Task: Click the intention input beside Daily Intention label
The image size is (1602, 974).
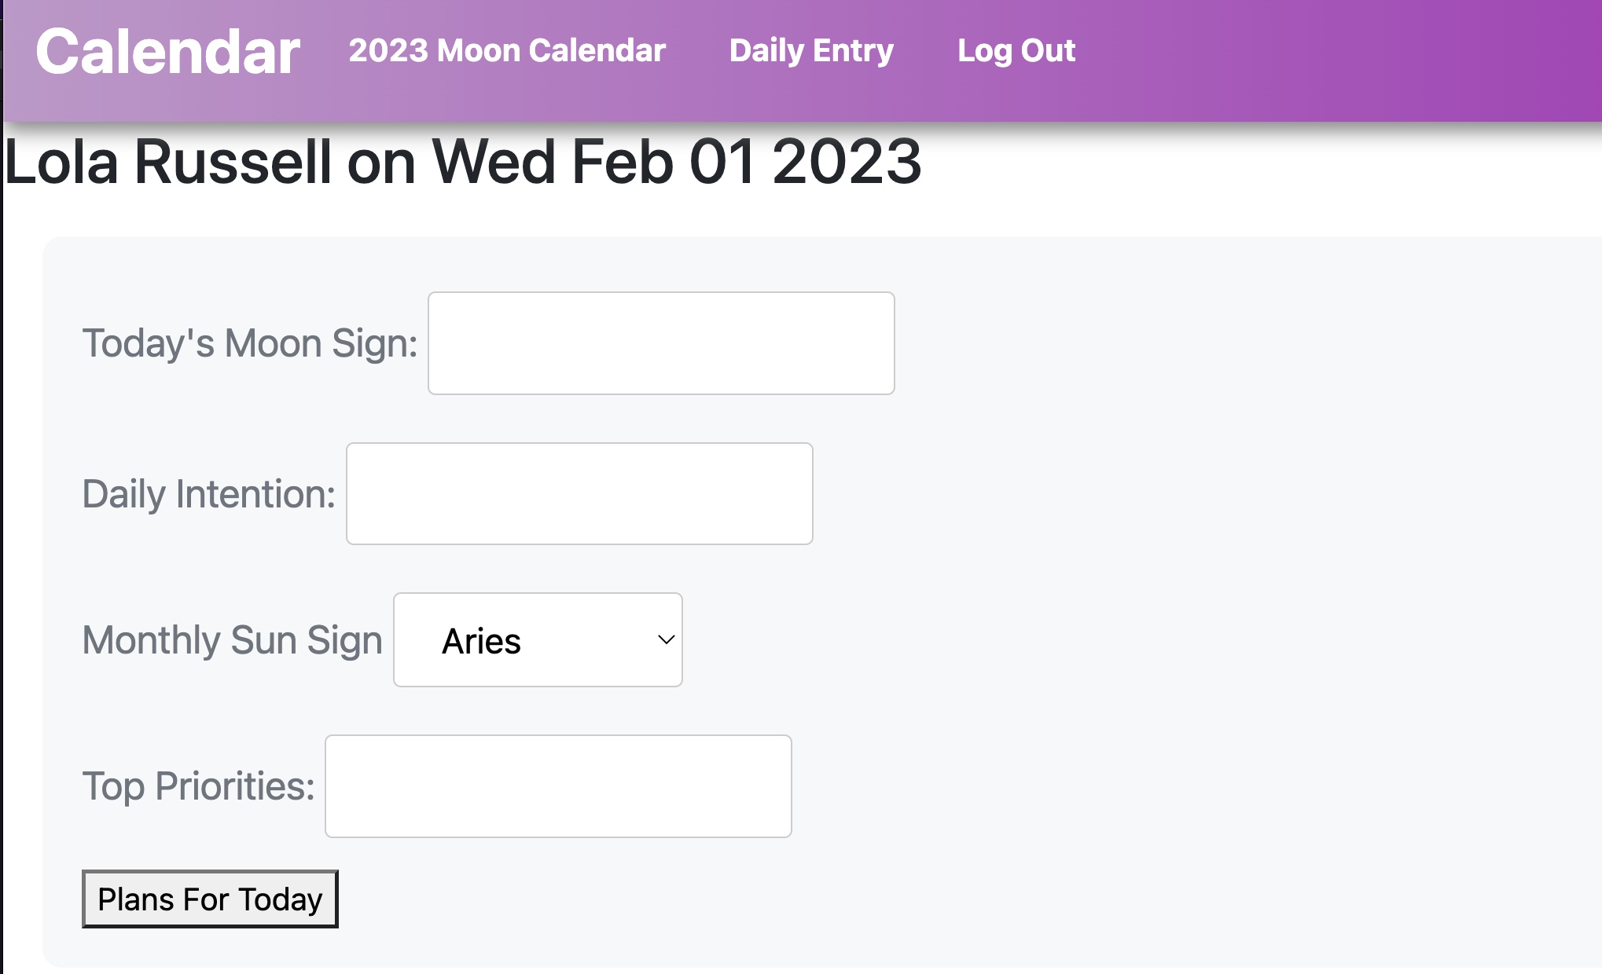Action: [x=579, y=493]
